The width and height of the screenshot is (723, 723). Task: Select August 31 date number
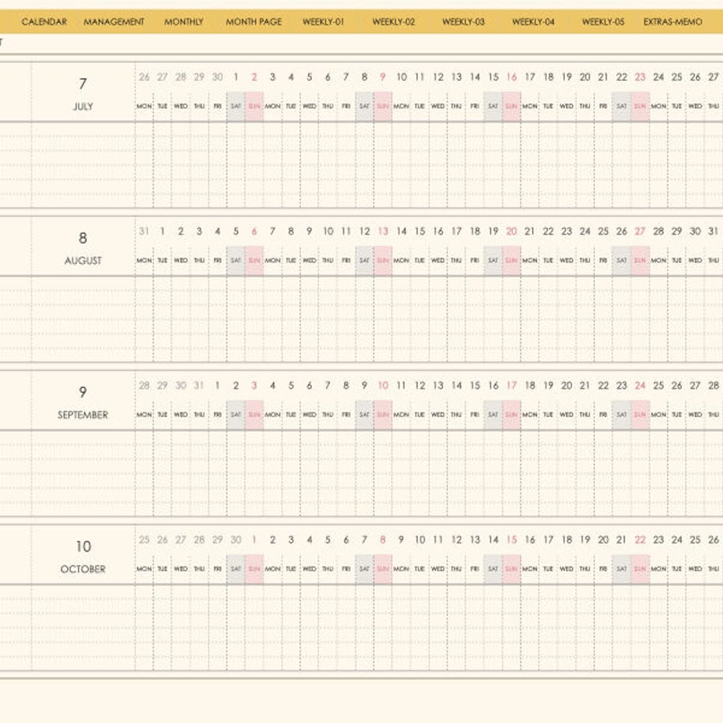[714, 231]
